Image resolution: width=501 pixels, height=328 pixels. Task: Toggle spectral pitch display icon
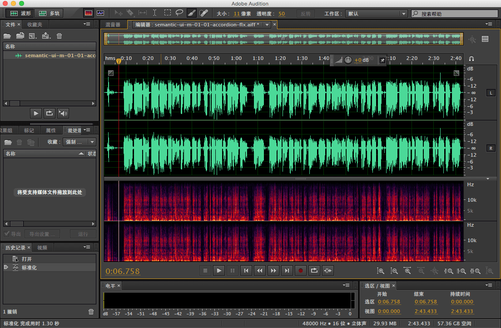coord(101,13)
